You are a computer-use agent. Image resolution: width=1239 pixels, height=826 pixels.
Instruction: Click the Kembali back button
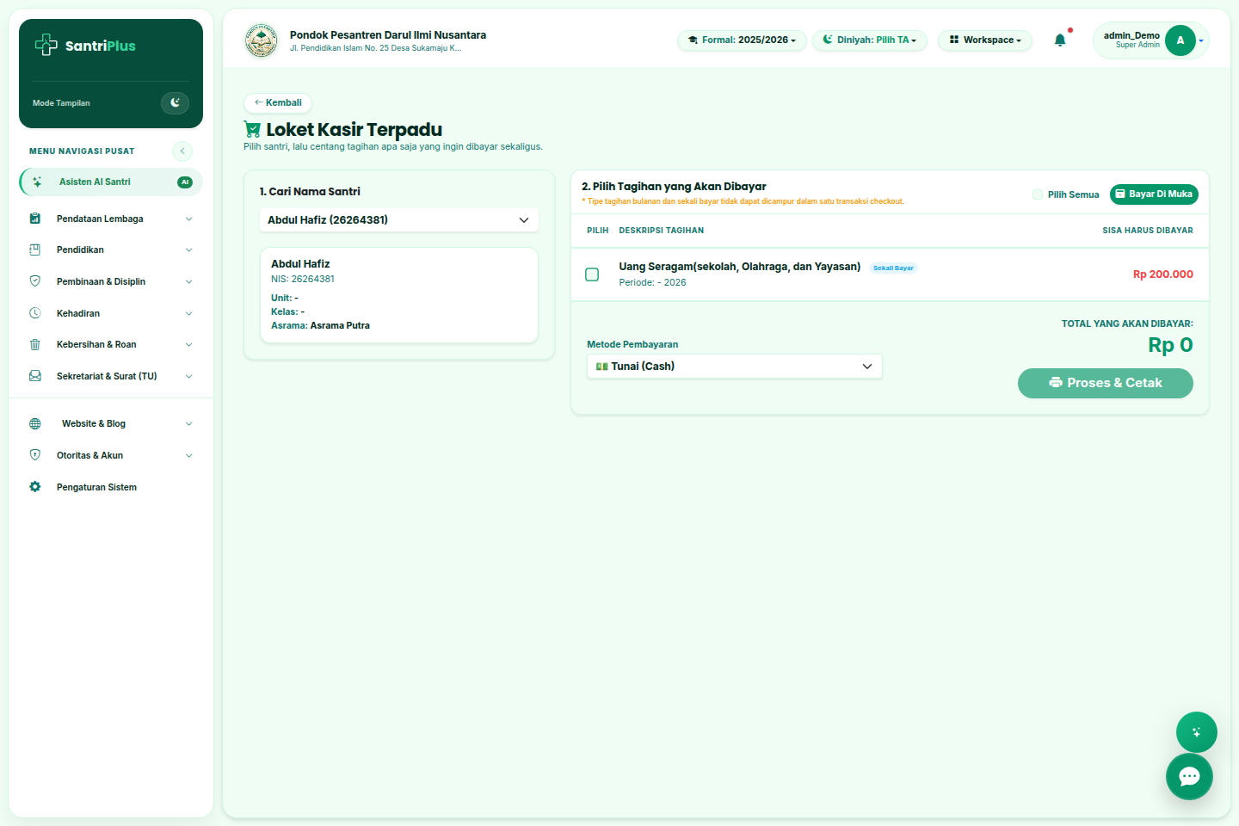[x=278, y=103]
